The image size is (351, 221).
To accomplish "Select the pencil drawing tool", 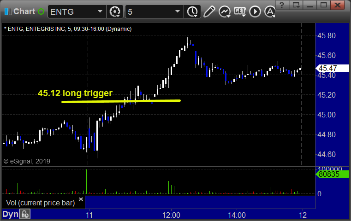I will point(209,12).
